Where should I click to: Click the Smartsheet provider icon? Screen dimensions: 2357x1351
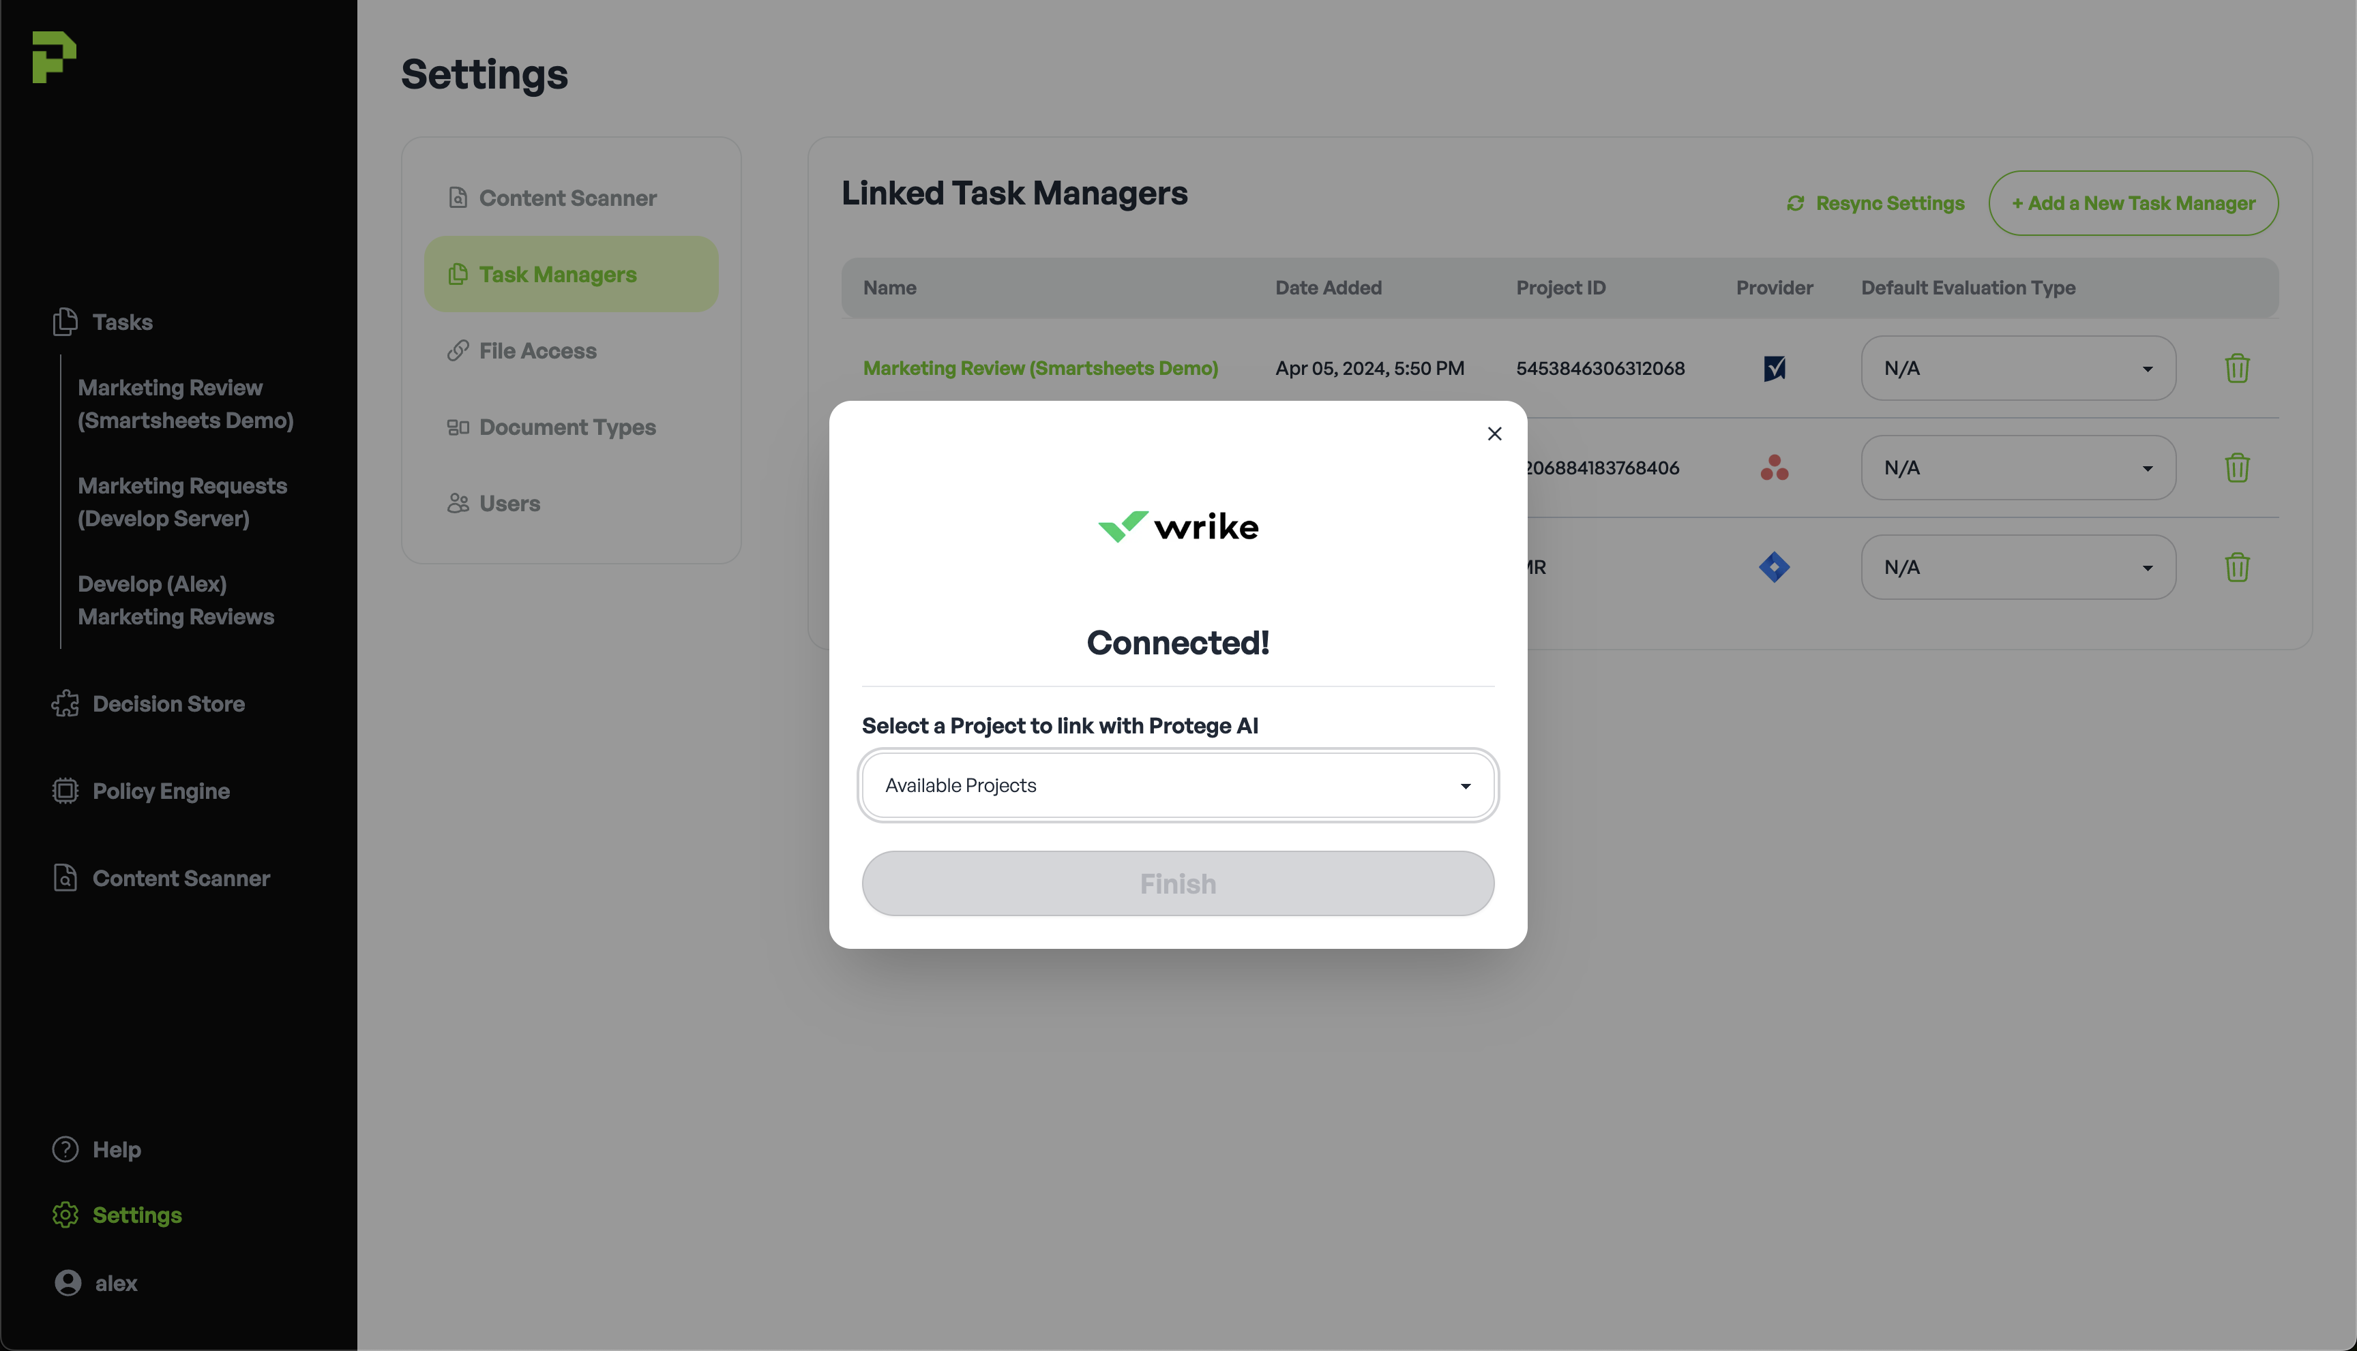pos(1774,368)
